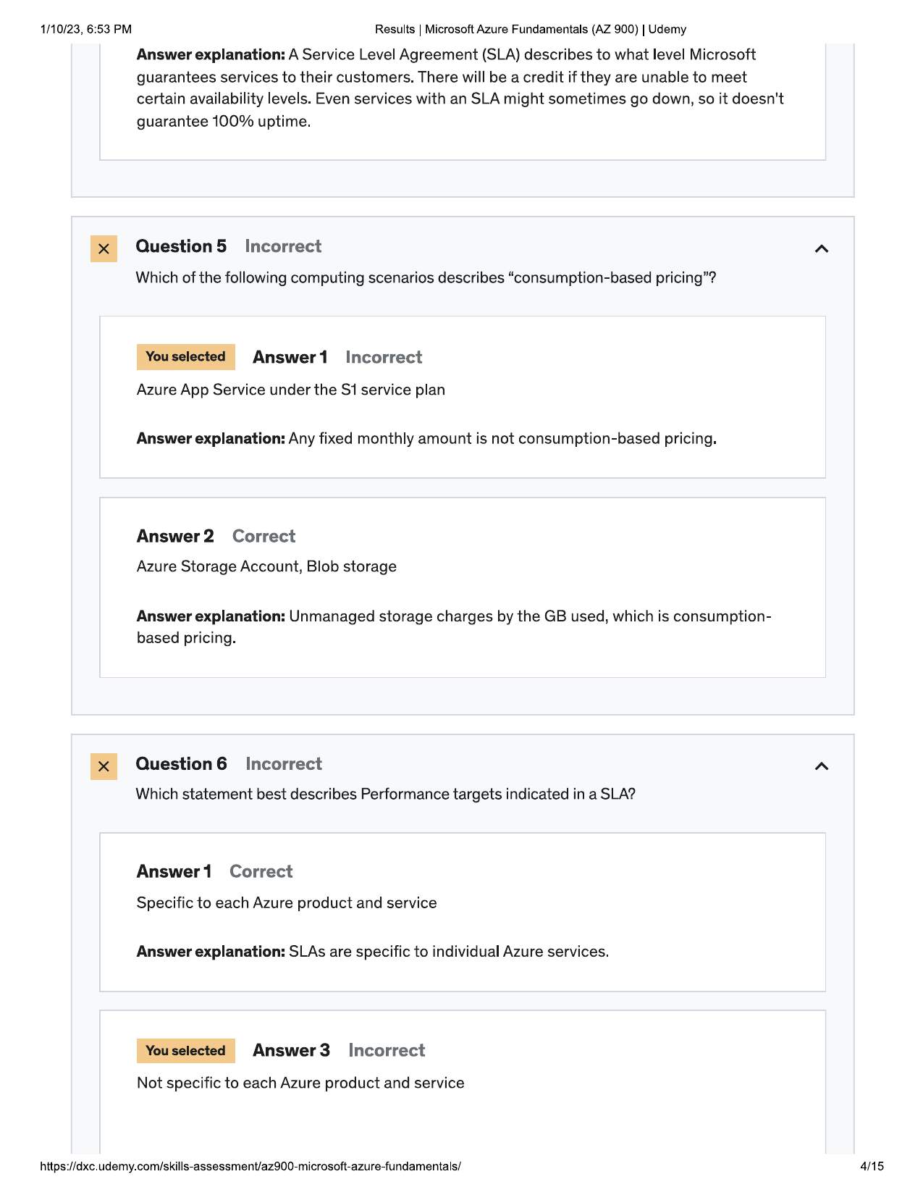Select Answer 2 Azure Storage Account card
The width and height of the screenshot is (923, 1195).
click(x=463, y=587)
